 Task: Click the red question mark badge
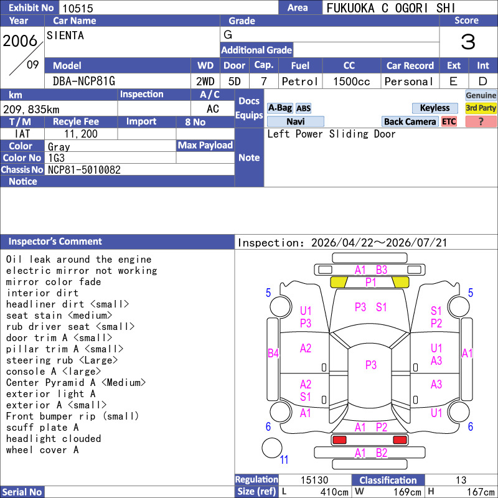(481, 121)
